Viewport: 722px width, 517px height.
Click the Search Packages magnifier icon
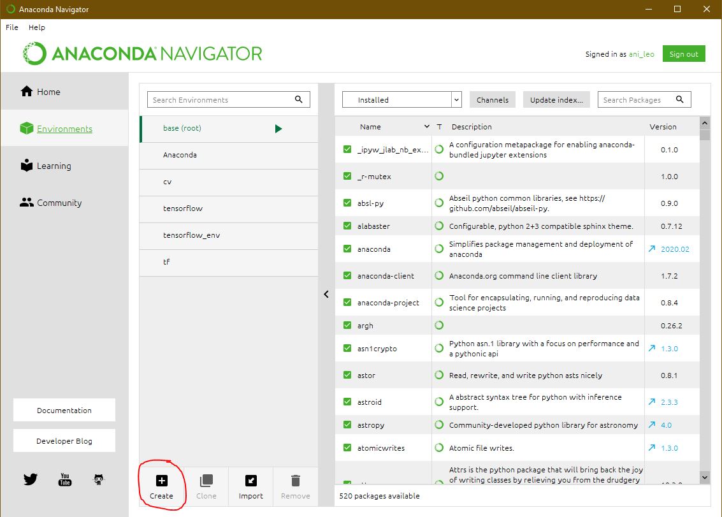click(x=679, y=99)
